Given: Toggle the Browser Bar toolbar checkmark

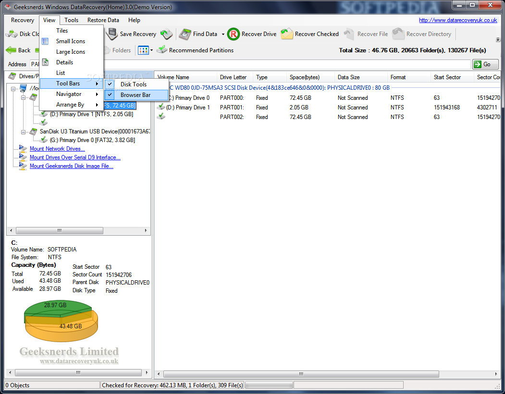Looking at the screenshot, I should (x=110, y=95).
